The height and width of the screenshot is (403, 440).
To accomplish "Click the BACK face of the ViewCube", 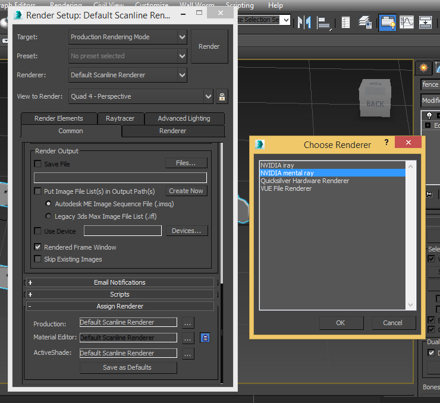I will coord(375,104).
